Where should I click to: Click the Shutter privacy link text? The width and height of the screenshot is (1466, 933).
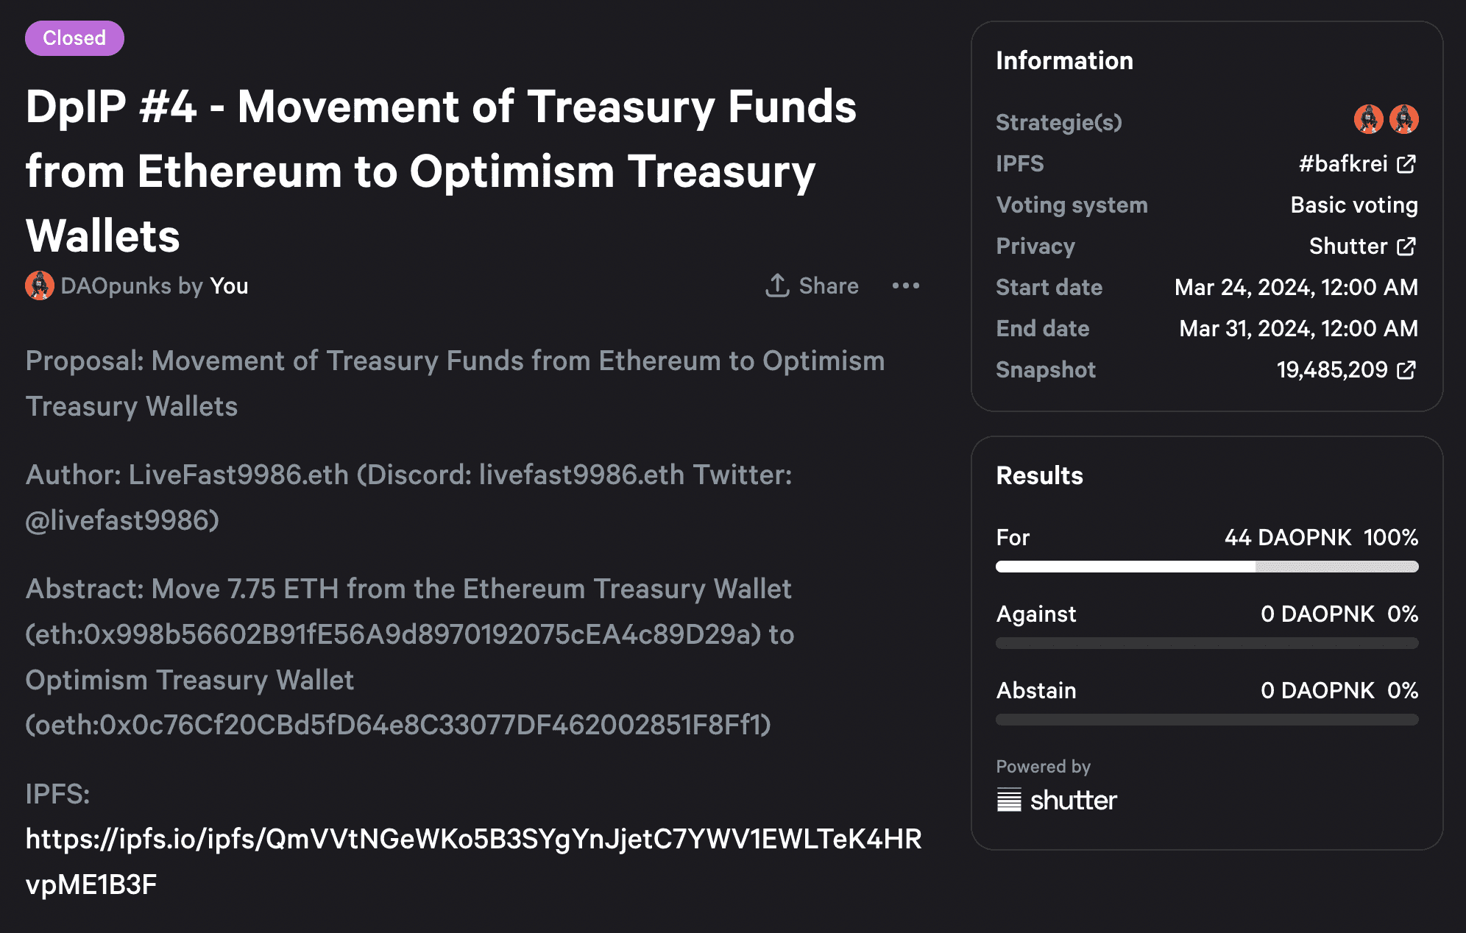pos(1348,246)
